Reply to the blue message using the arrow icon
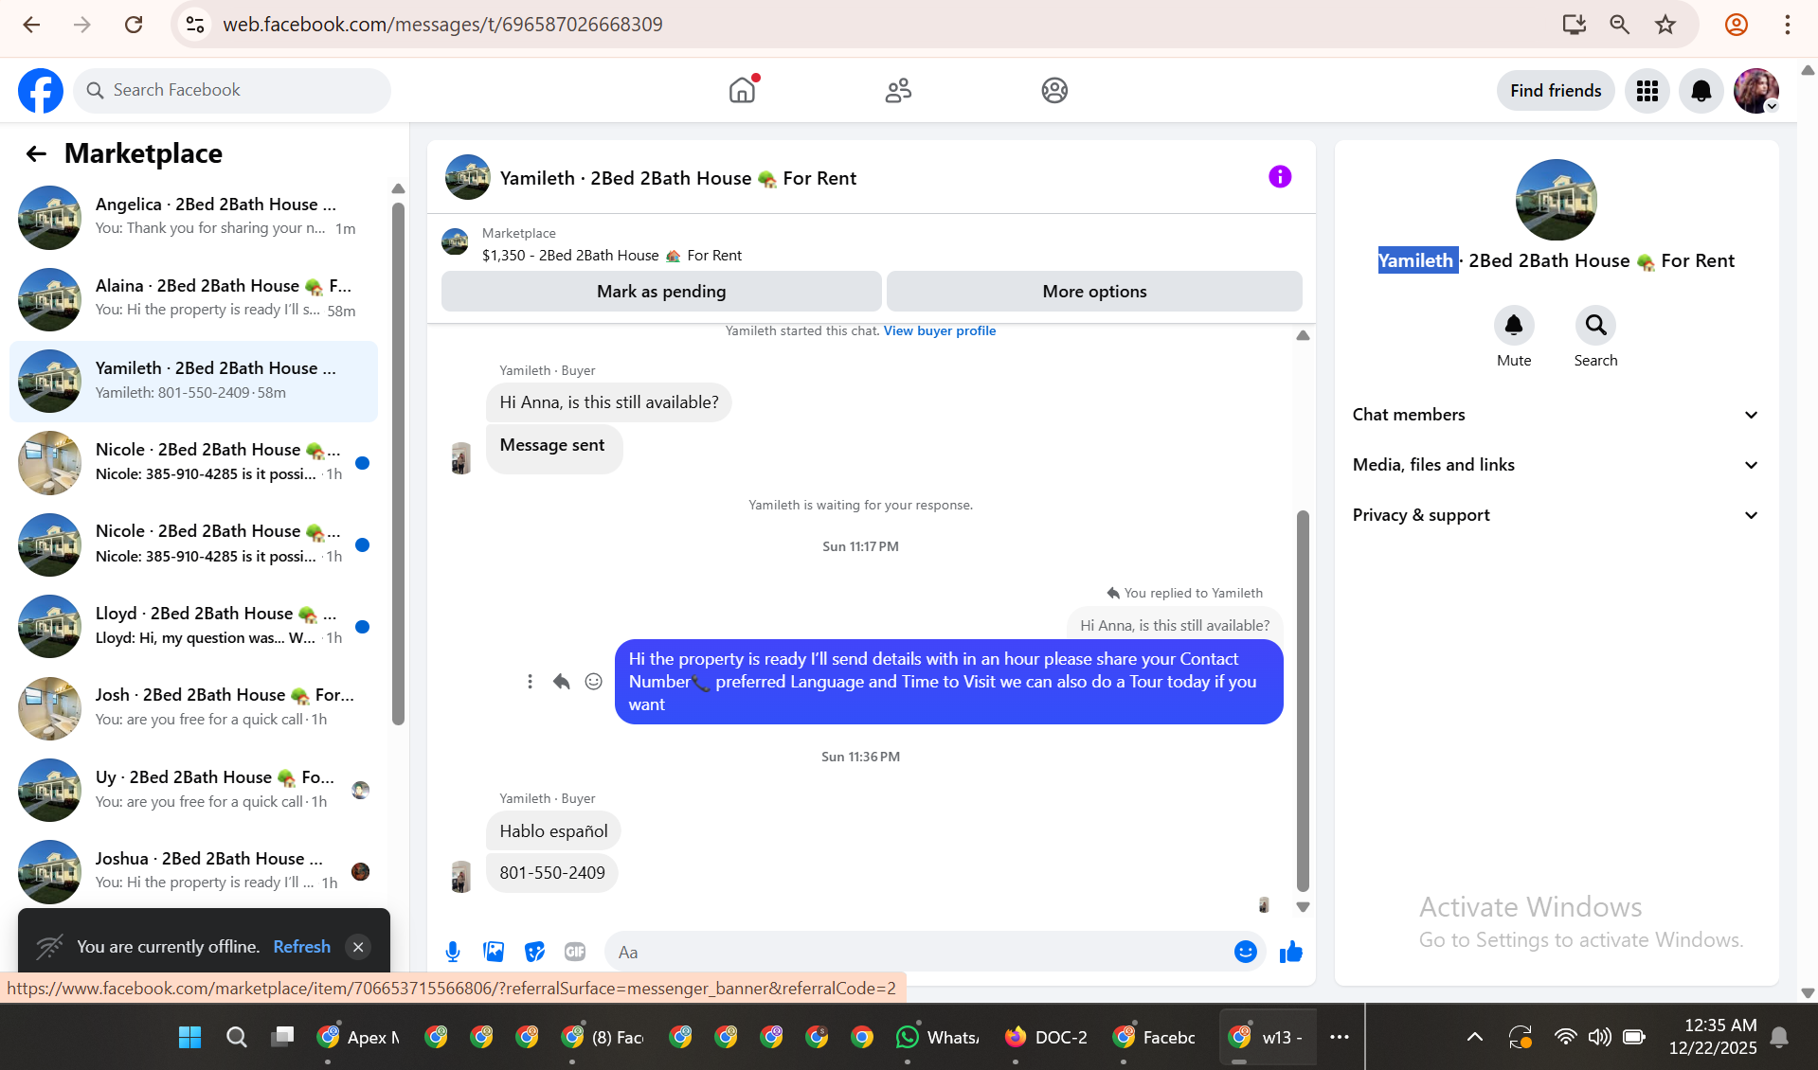This screenshot has height=1070, width=1818. coord(562,682)
